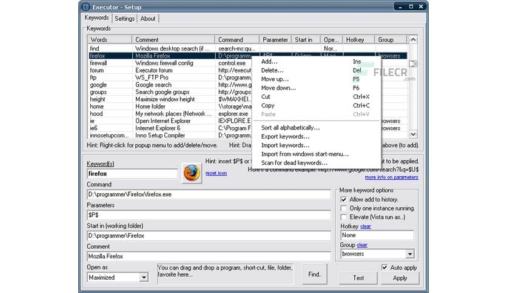Click the Test button
507x293 pixels.
point(358,278)
